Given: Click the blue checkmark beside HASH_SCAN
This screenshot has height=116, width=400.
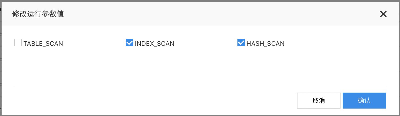Looking at the screenshot, I should pos(241,43).
